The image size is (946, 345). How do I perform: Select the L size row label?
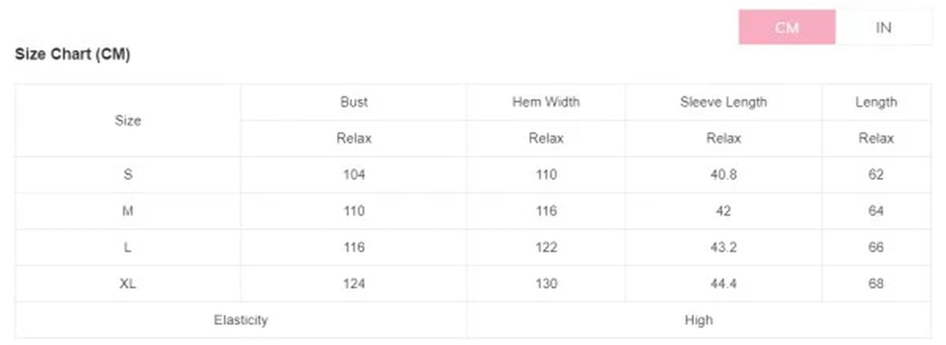tap(128, 247)
